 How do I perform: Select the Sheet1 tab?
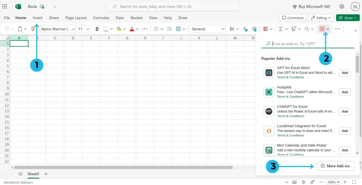click(x=34, y=174)
